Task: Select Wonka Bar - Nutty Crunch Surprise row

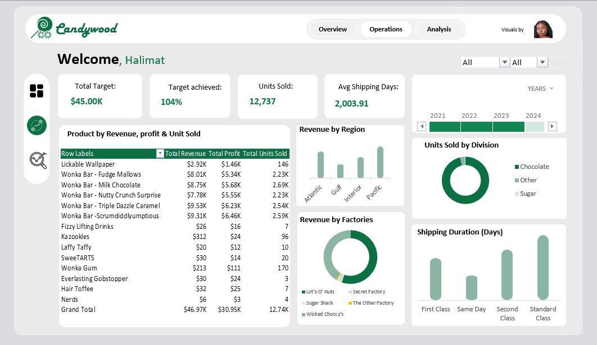Action: [x=175, y=195]
